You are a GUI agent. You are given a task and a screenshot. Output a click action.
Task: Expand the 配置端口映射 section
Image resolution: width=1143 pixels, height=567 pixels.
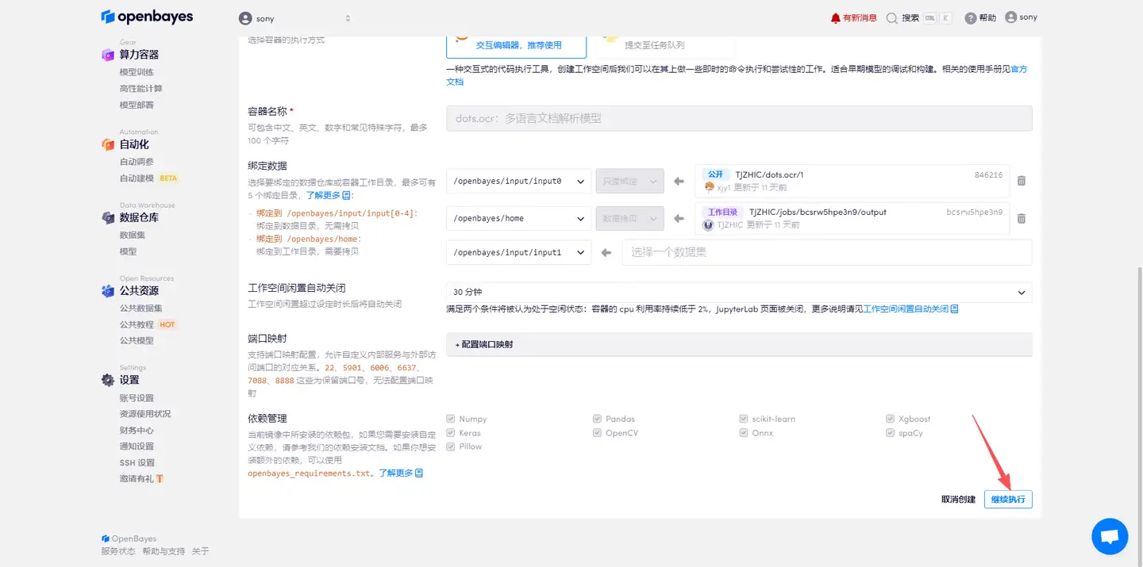(739, 344)
